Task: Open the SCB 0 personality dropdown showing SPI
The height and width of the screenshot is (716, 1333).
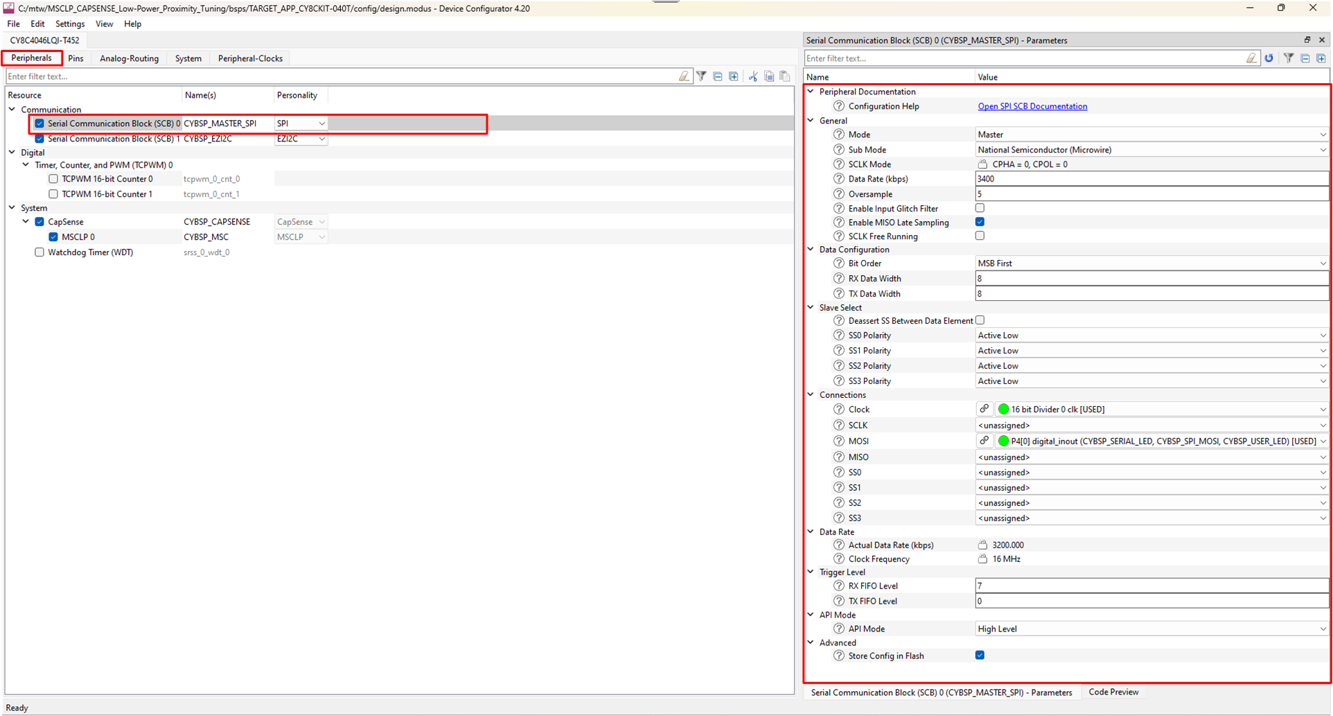Action: [301, 123]
